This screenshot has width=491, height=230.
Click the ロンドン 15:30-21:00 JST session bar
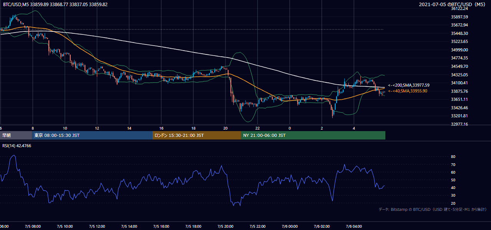(x=196, y=135)
